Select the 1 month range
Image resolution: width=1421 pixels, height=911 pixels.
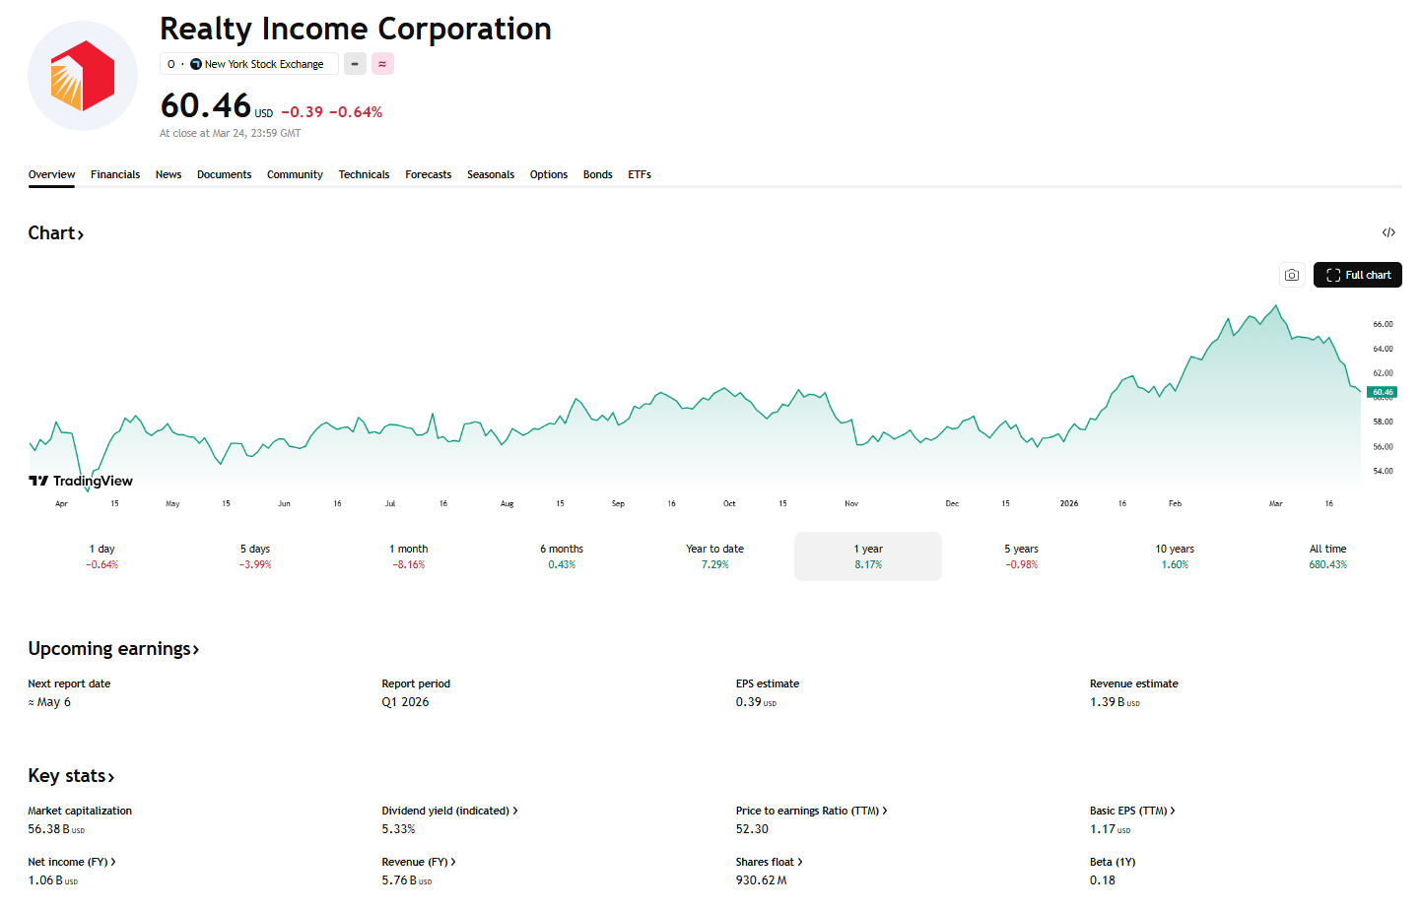(x=409, y=556)
